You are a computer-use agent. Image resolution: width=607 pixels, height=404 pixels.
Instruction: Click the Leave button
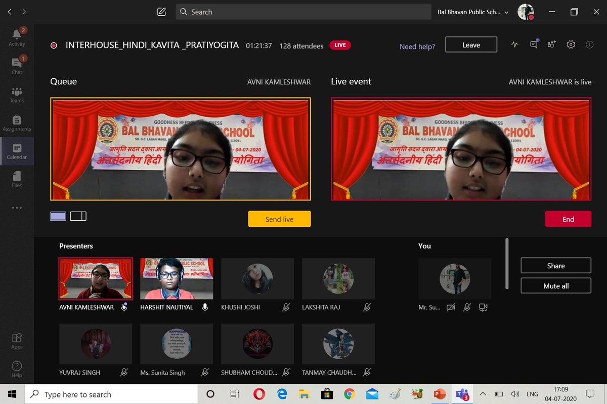471,44
